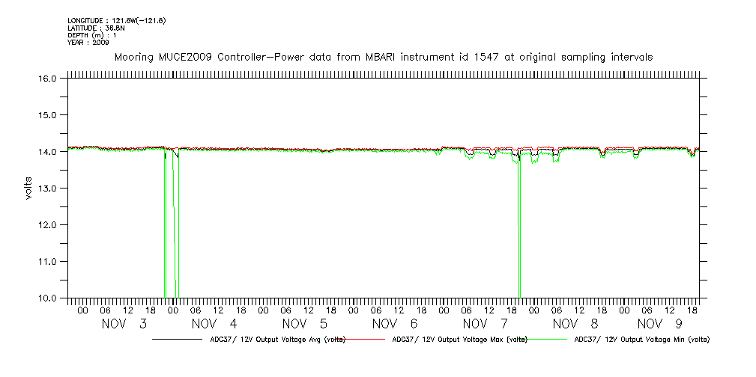756x377 pixels.
Task: Click the plot title starting with Mooring MUCE2009
Action: tap(383, 57)
